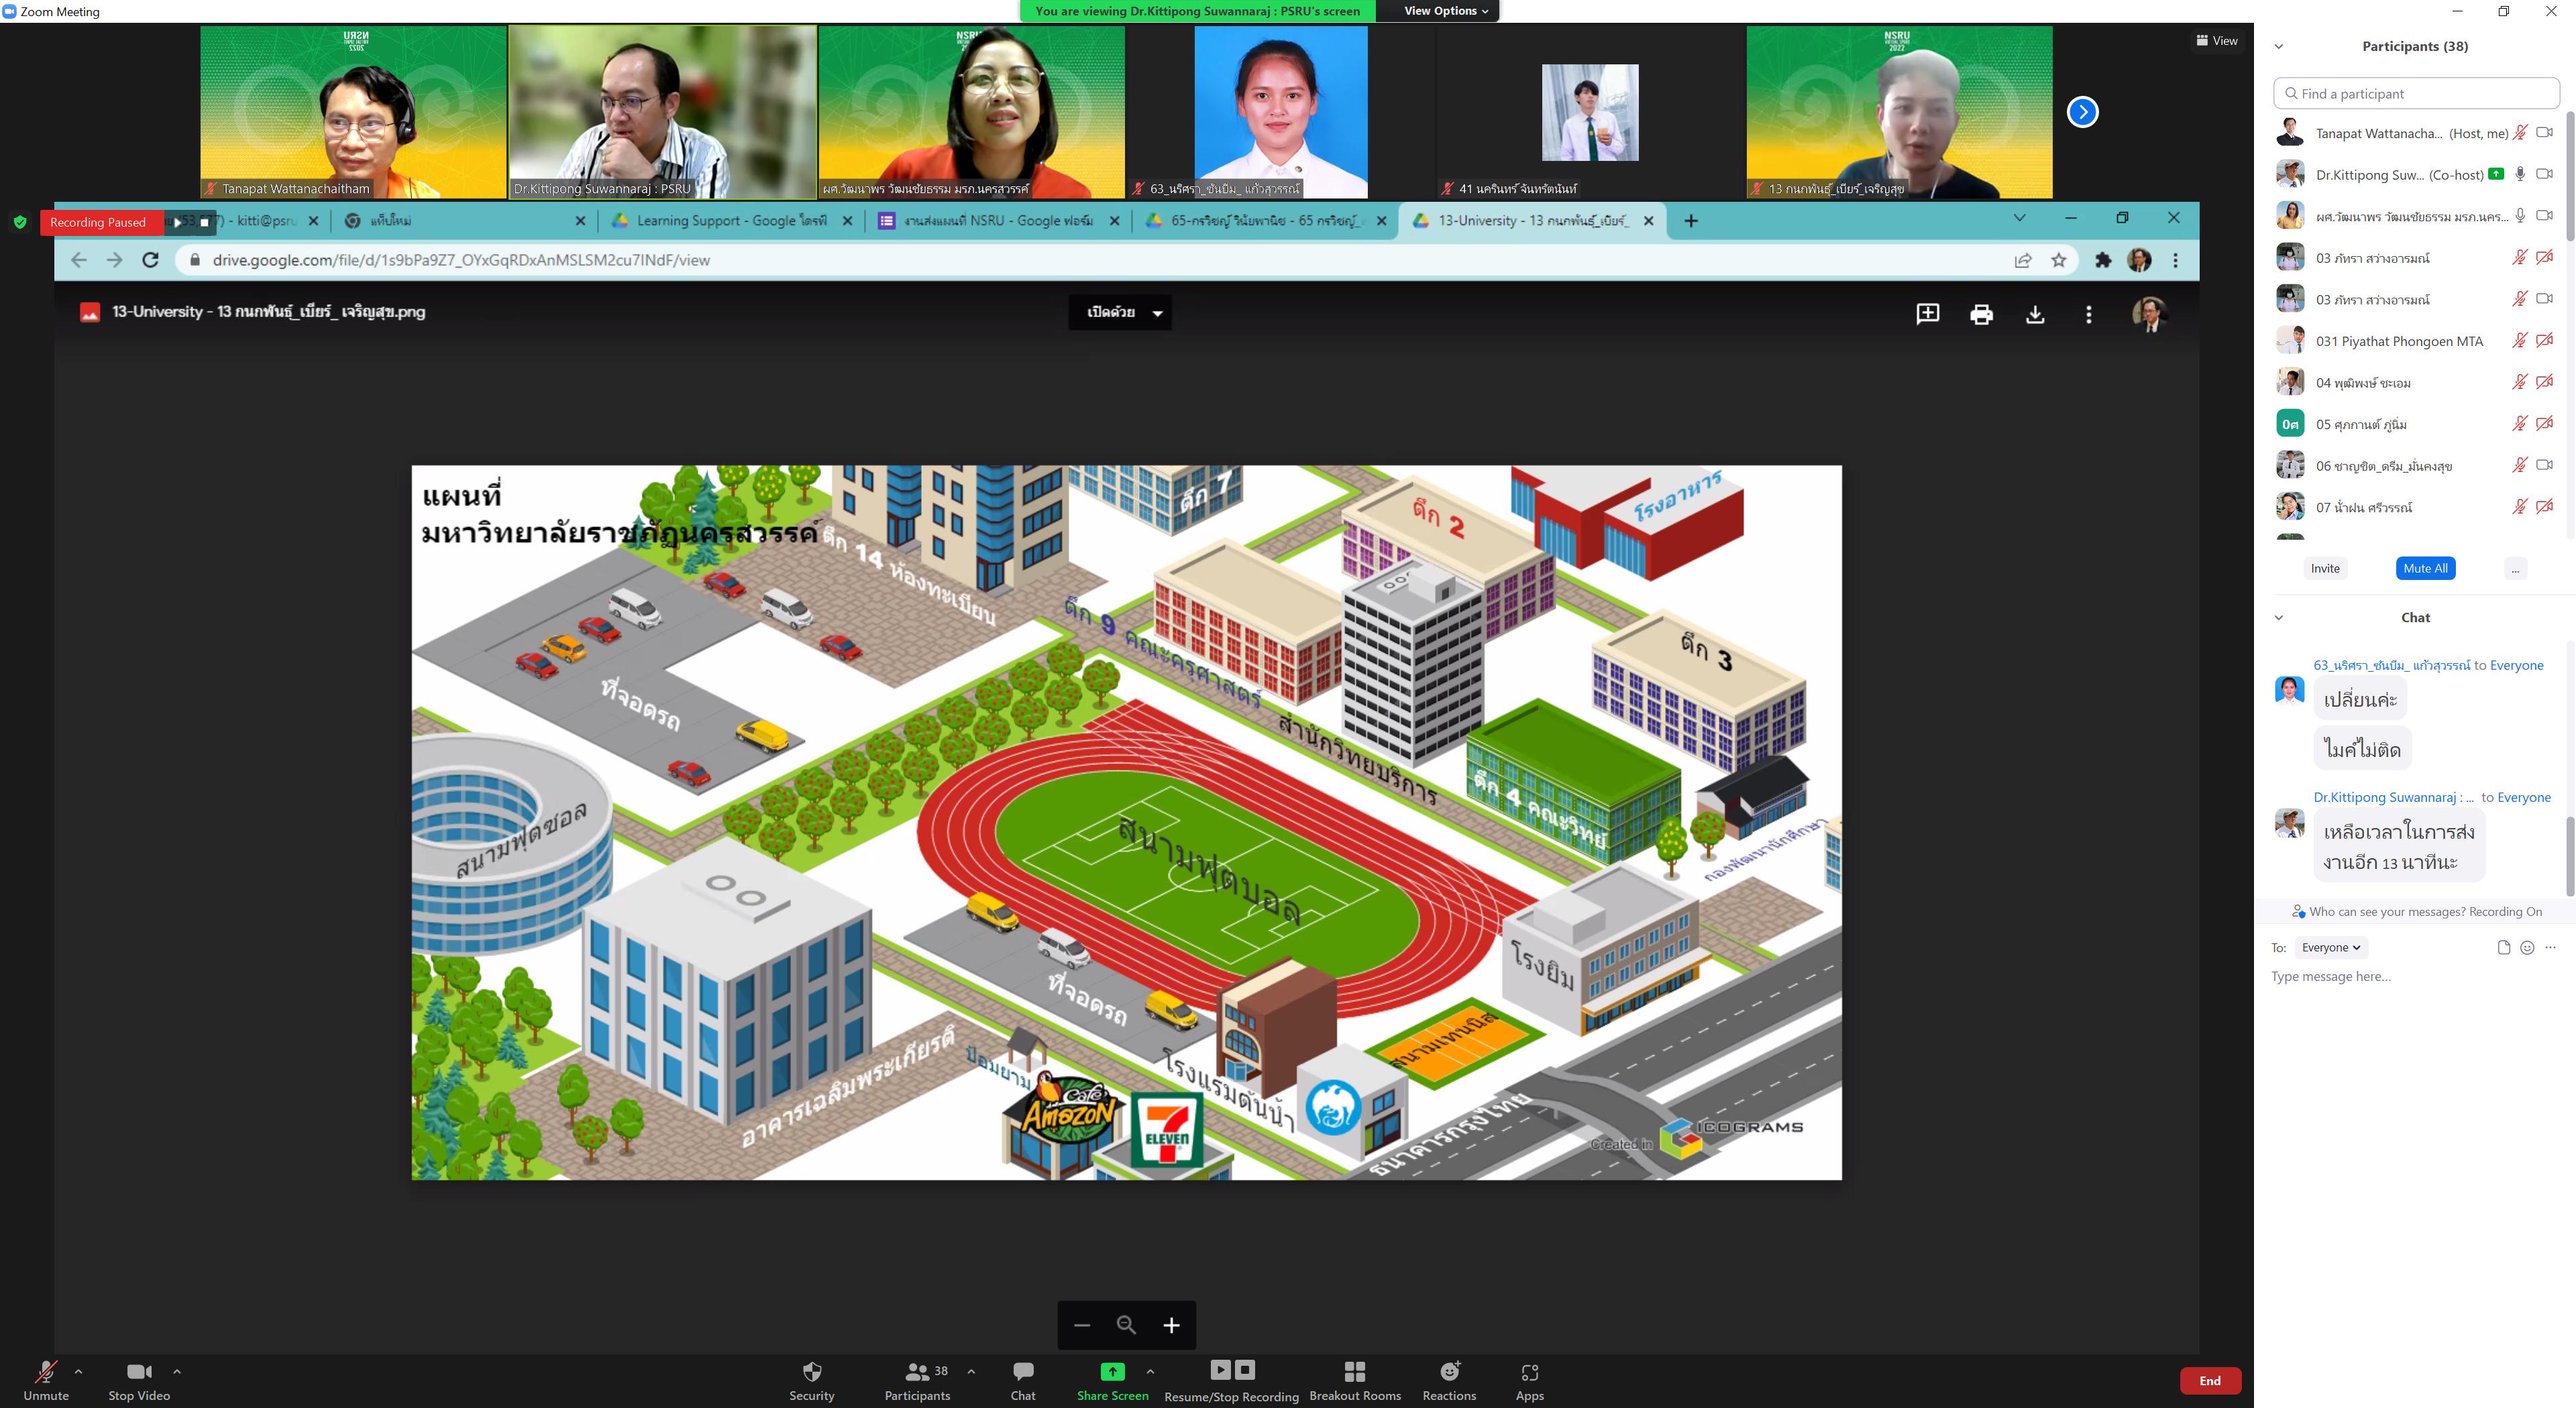2576x1408 pixels.
Task: Click the chat file attachment icon
Action: [x=2504, y=947]
